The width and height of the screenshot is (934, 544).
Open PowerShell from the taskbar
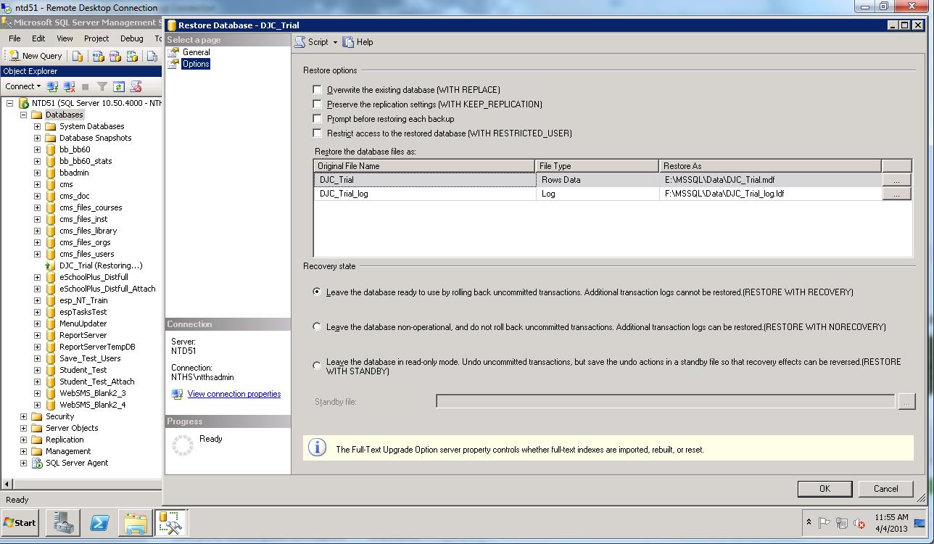[99, 522]
